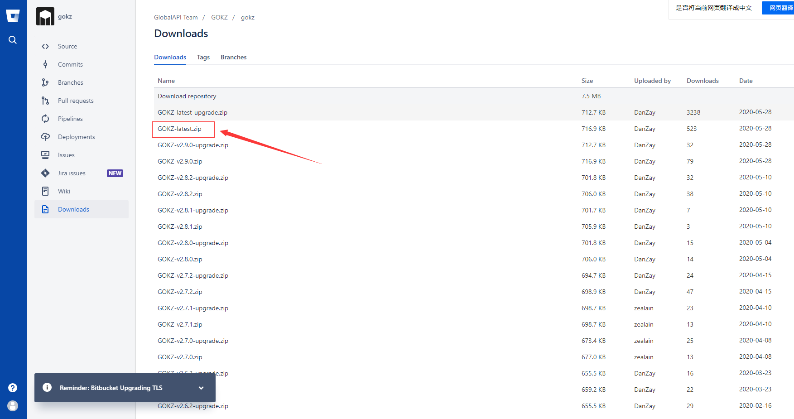The height and width of the screenshot is (419, 794).
Task: Click the Jira issues diamond icon
Action: (x=45, y=173)
